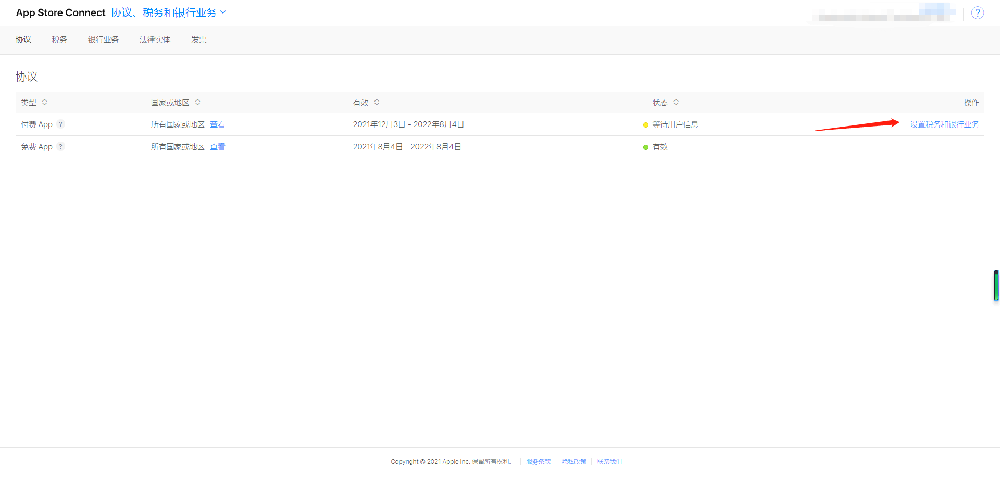Click the green scrollbar handle at right edge
The image size is (1000, 493).
996,285
